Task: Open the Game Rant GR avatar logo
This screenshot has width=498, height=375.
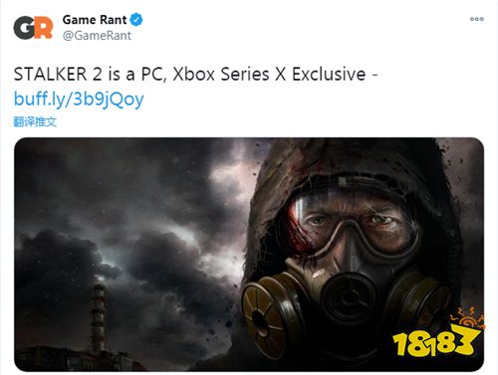Action: 33,28
